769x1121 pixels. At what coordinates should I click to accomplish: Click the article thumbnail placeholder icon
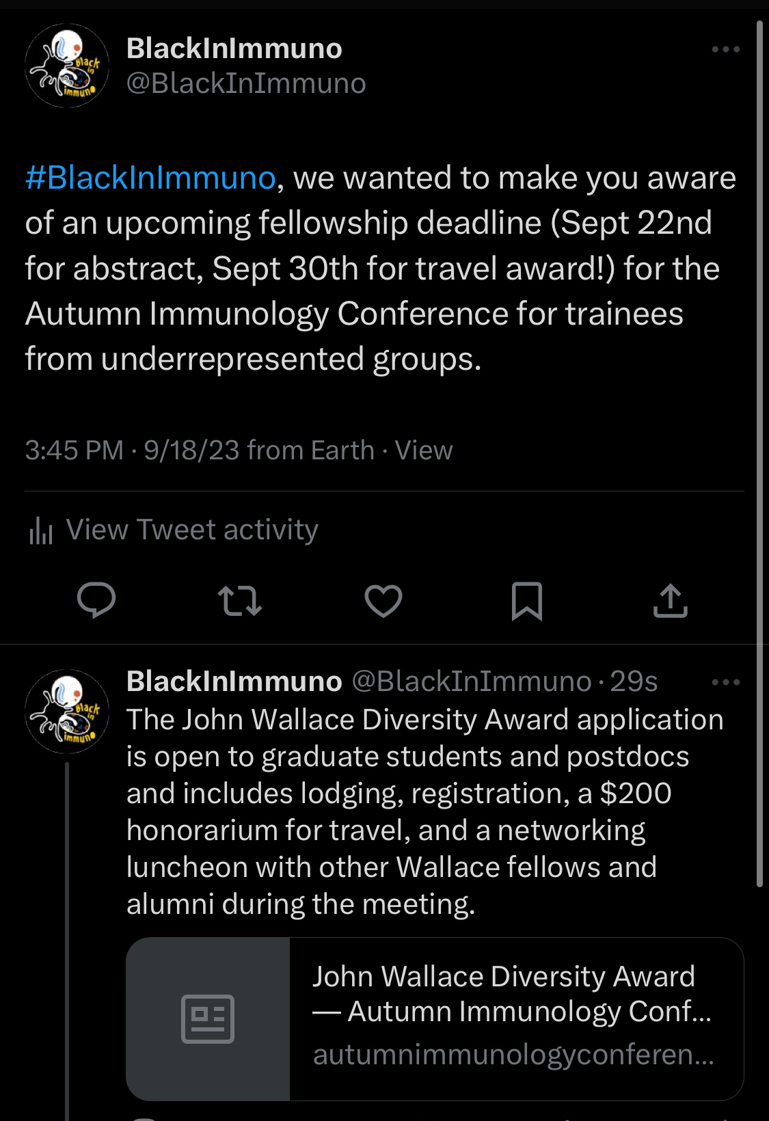pyautogui.click(x=208, y=1018)
